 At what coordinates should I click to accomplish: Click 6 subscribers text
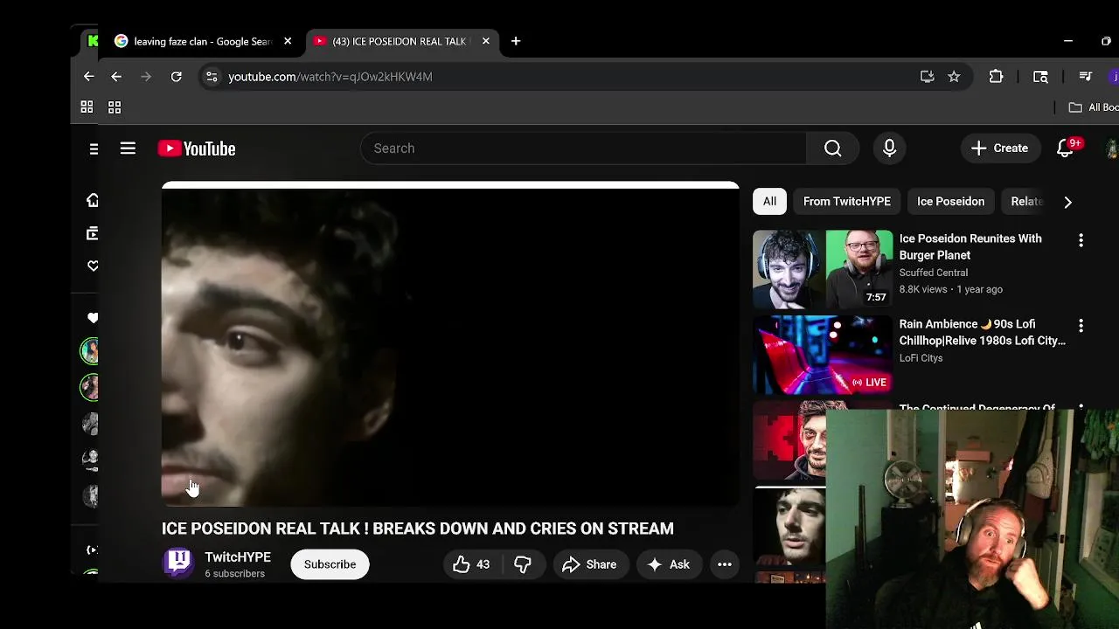click(234, 574)
